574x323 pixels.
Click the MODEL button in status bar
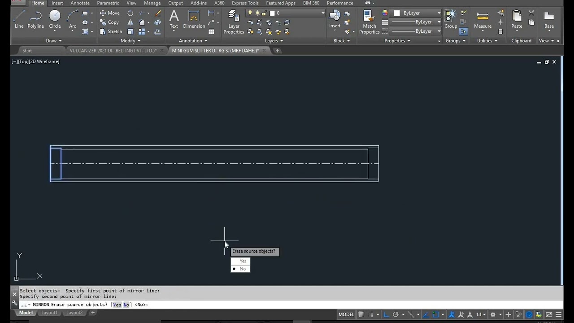(346, 314)
